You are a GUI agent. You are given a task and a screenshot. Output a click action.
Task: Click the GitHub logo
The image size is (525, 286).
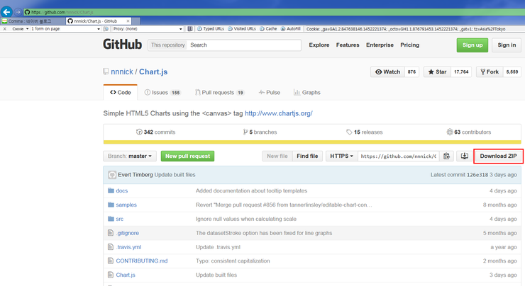pos(122,45)
